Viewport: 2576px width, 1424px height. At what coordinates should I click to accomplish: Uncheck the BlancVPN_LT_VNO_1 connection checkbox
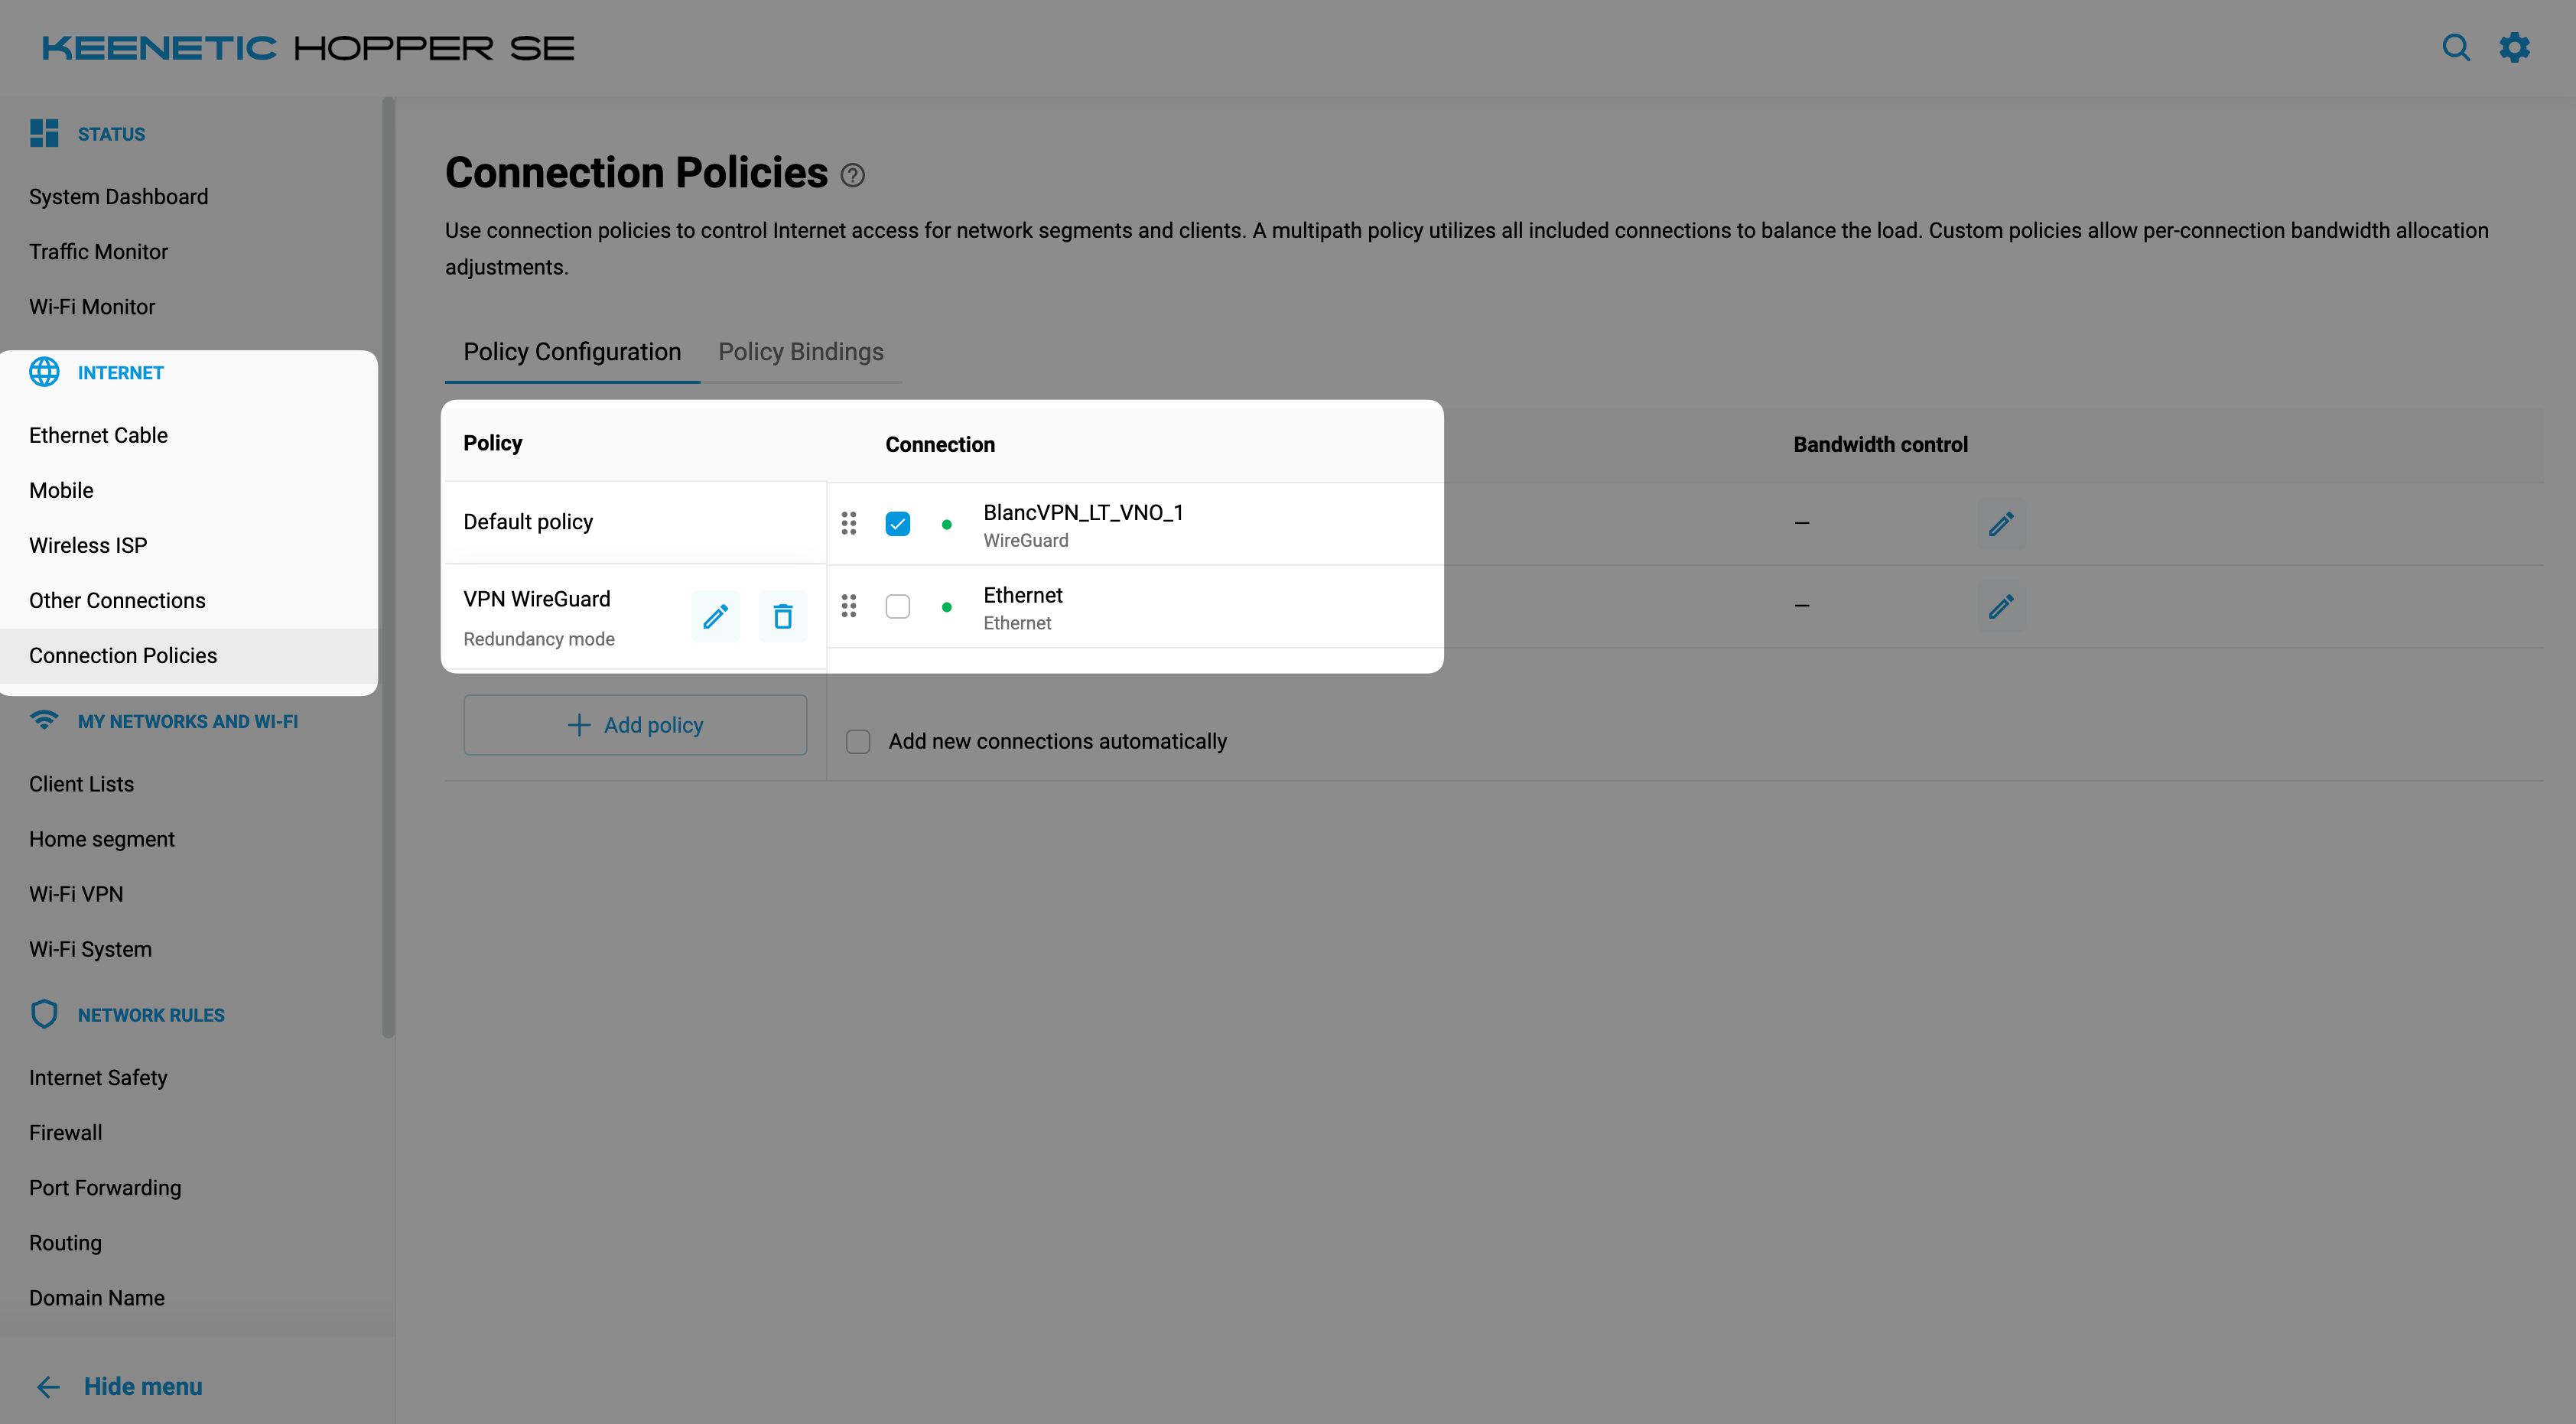click(x=897, y=523)
